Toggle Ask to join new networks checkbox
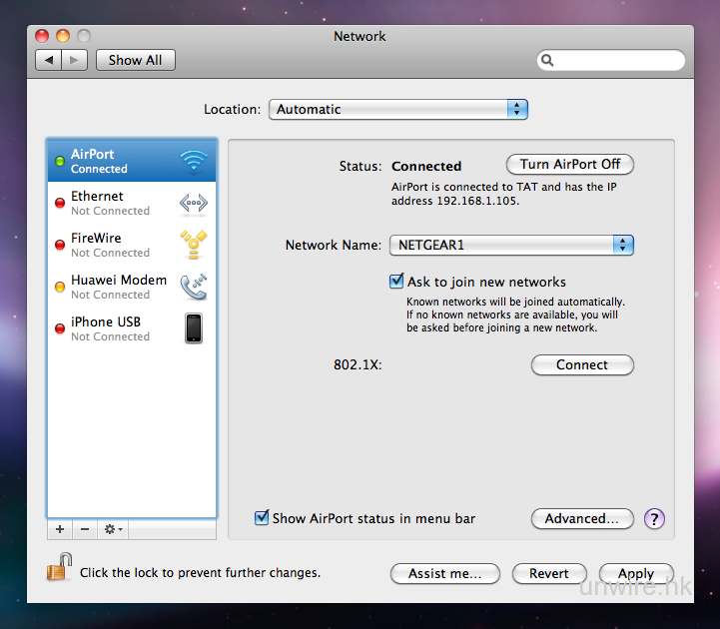Image resolution: width=720 pixels, height=629 pixels. pyautogui.click(x=396, y=282)
